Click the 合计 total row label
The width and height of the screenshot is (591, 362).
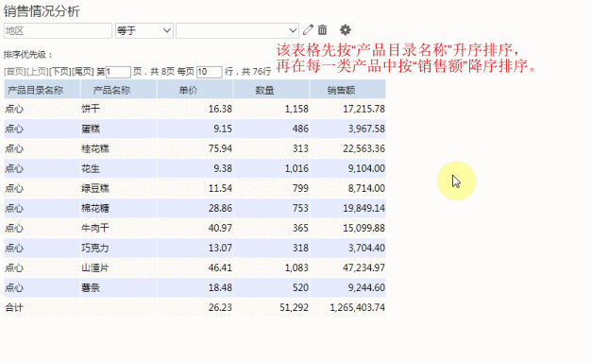point(14,307)
